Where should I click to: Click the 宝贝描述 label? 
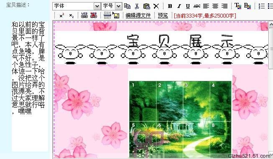pyautogui.click(x=18, y=5)
